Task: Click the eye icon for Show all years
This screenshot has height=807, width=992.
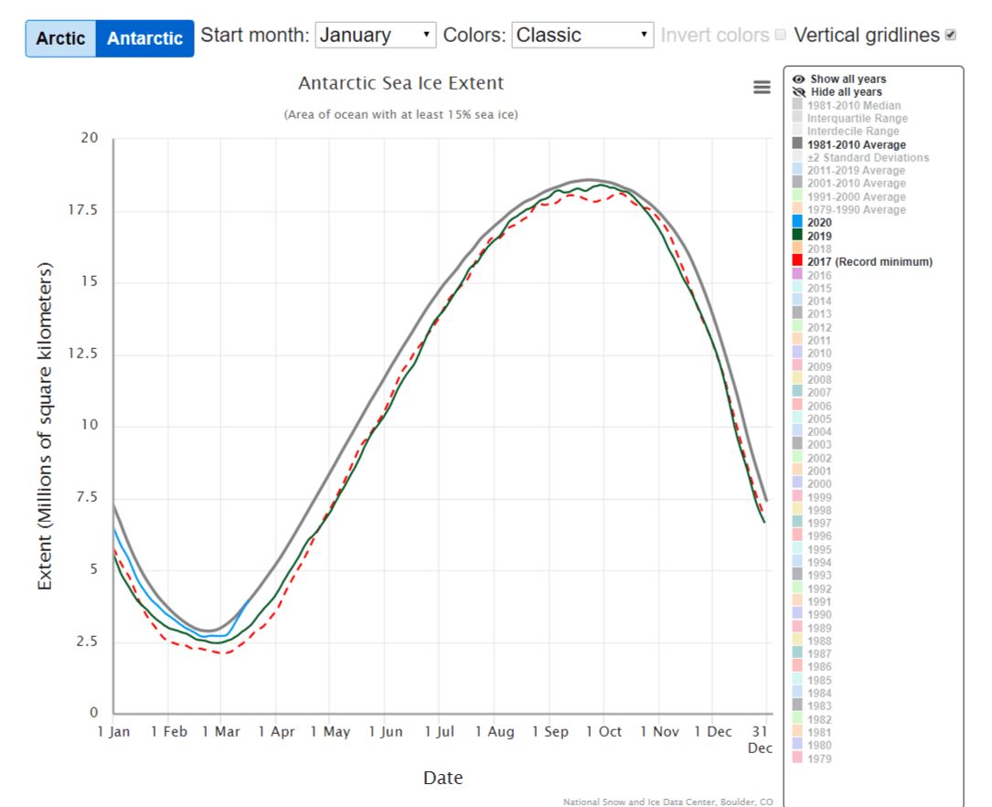Action: (799, 80)
